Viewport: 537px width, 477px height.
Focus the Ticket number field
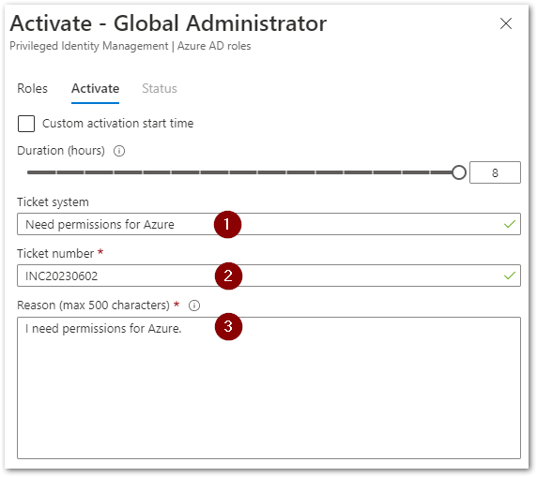tap(268, 276)
